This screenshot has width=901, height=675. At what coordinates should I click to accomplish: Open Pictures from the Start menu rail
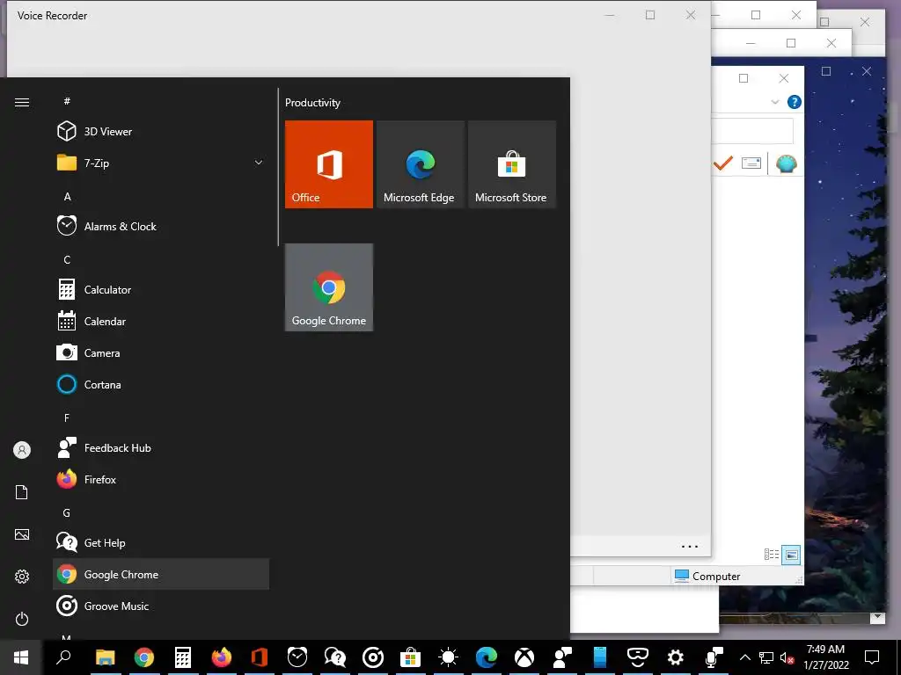22,534
